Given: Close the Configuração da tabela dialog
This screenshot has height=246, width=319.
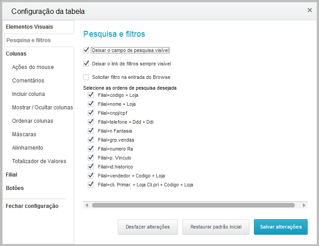Looking at the screenshot, I should pyautogui.click(x=310, y=10).
